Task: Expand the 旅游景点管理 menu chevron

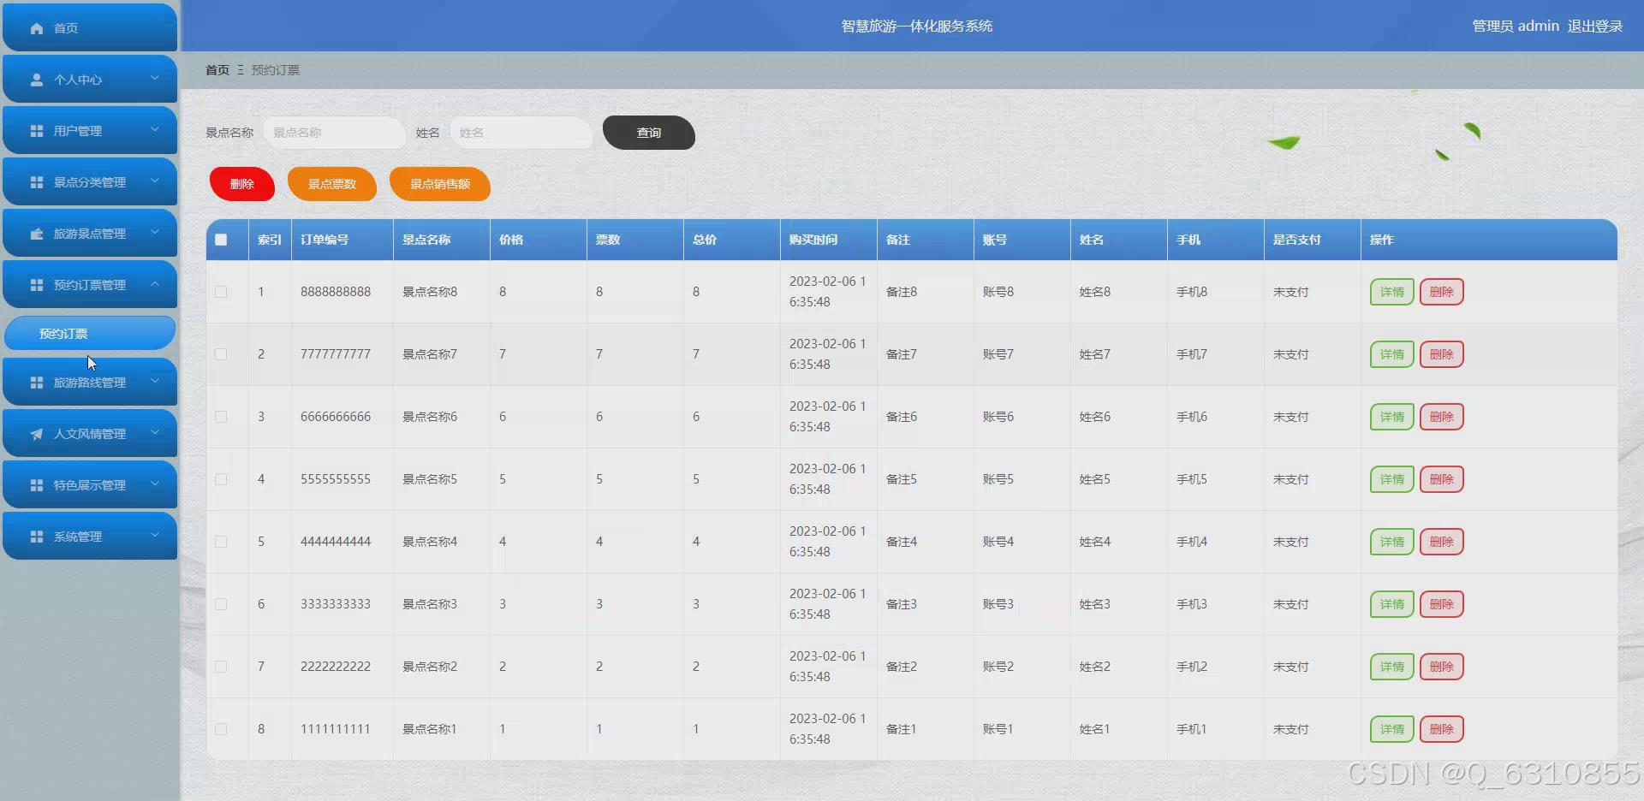Action: pos(155,232)
